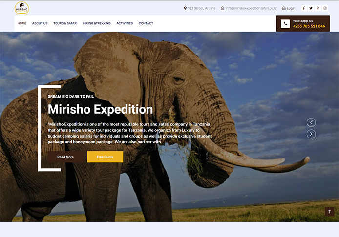
Task: Click the DREAM BIG DARE TO FAIL tagline
Action: [71, 96]
